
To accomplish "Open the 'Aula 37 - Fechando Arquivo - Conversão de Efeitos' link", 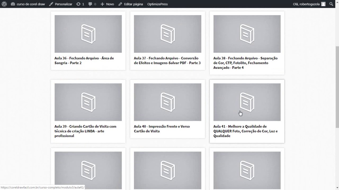I will pyautogui.click(x=167, y=60).
